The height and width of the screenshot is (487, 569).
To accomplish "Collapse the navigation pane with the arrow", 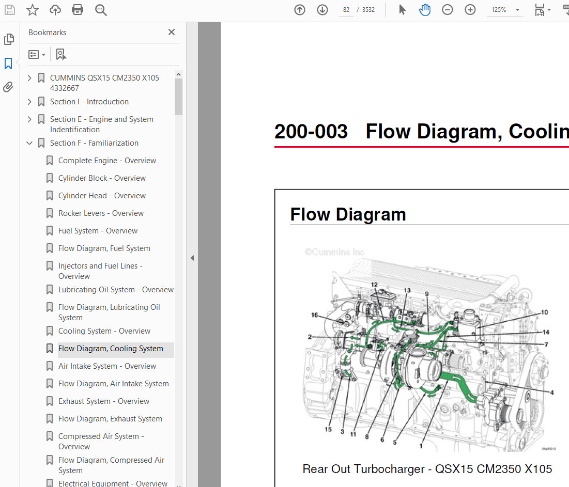I will coord(192,258).
